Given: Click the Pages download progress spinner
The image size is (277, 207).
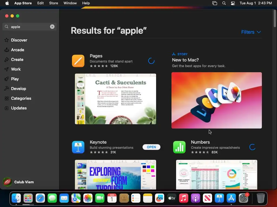Looking at the screenshot, I should pyautogui.click(x=151, y=61).
